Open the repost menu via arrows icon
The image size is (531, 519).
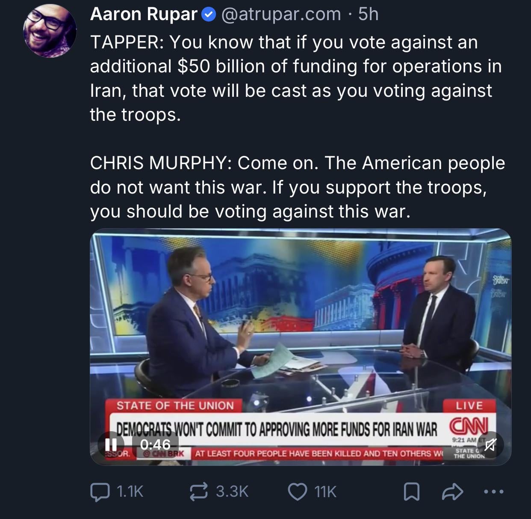(x=199, y=492)
